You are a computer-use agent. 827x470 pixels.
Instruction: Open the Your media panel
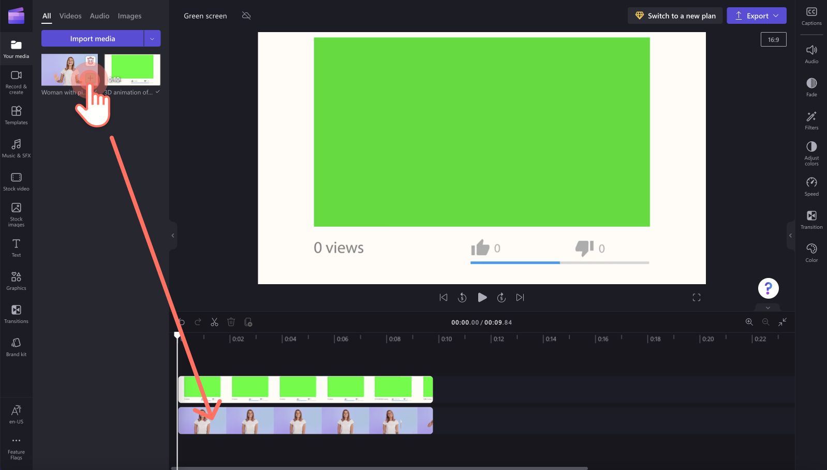click(x=16, y=49)
